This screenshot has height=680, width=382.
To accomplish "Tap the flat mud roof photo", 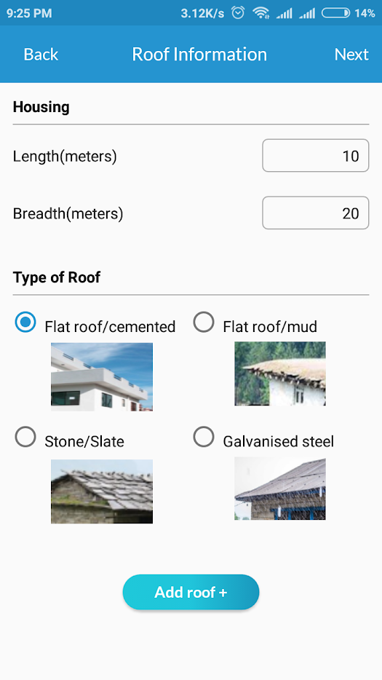I will (280, 373).
